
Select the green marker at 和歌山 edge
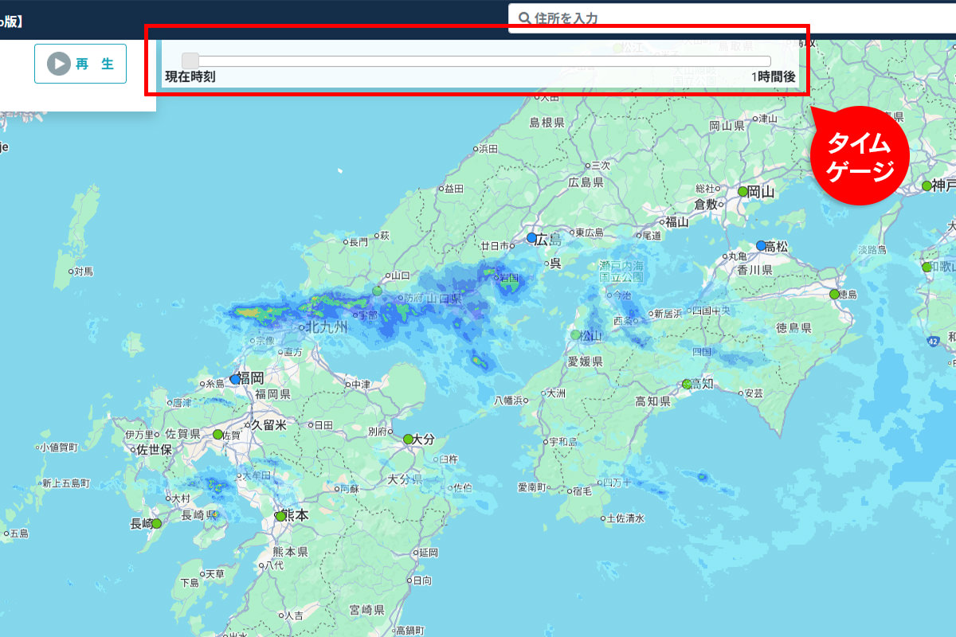pos(927,268)
